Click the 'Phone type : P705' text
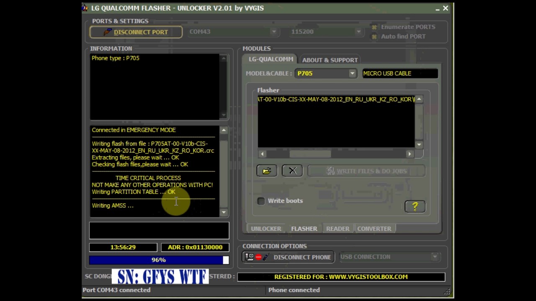Viewport: 536px width, 301px height. point(116,58)
